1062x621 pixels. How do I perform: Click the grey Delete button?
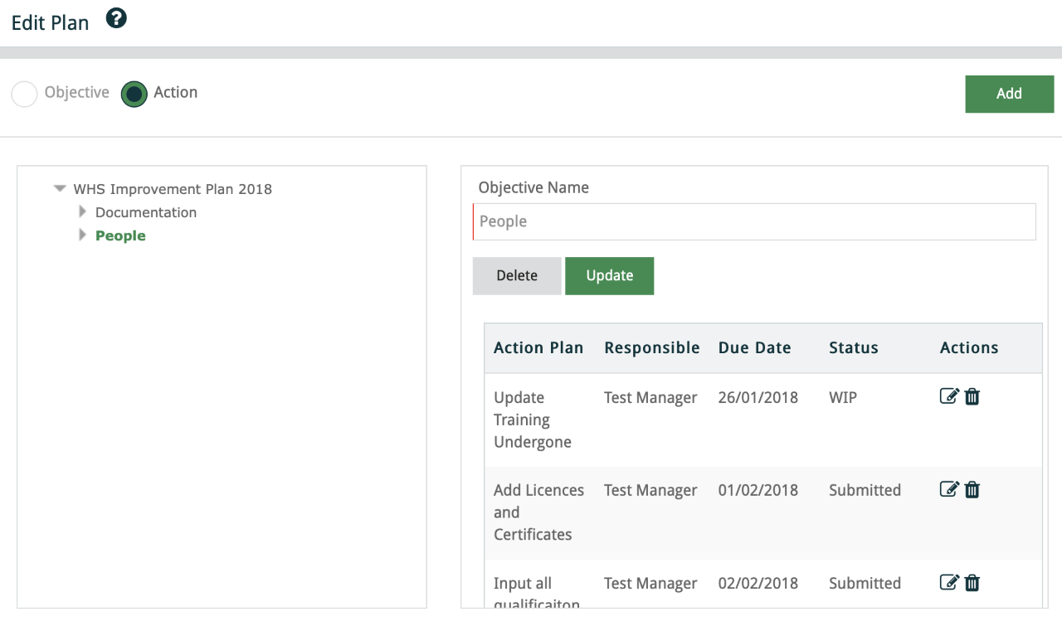(x=517, y=276)
